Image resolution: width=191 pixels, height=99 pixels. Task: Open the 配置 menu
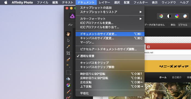[x=127, y=2]
